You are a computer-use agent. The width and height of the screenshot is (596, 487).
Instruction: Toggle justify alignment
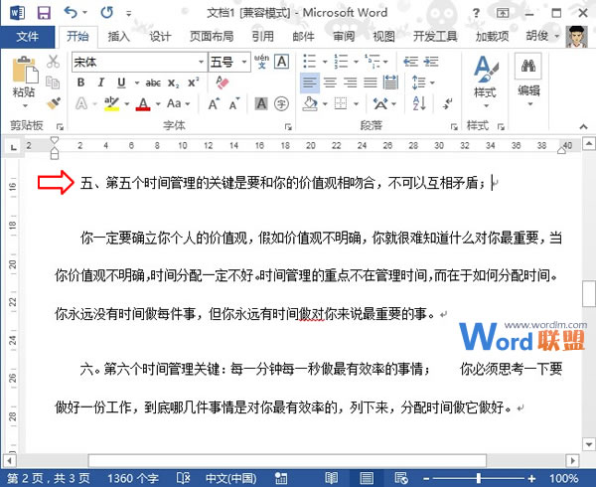[x=371, y=82]
